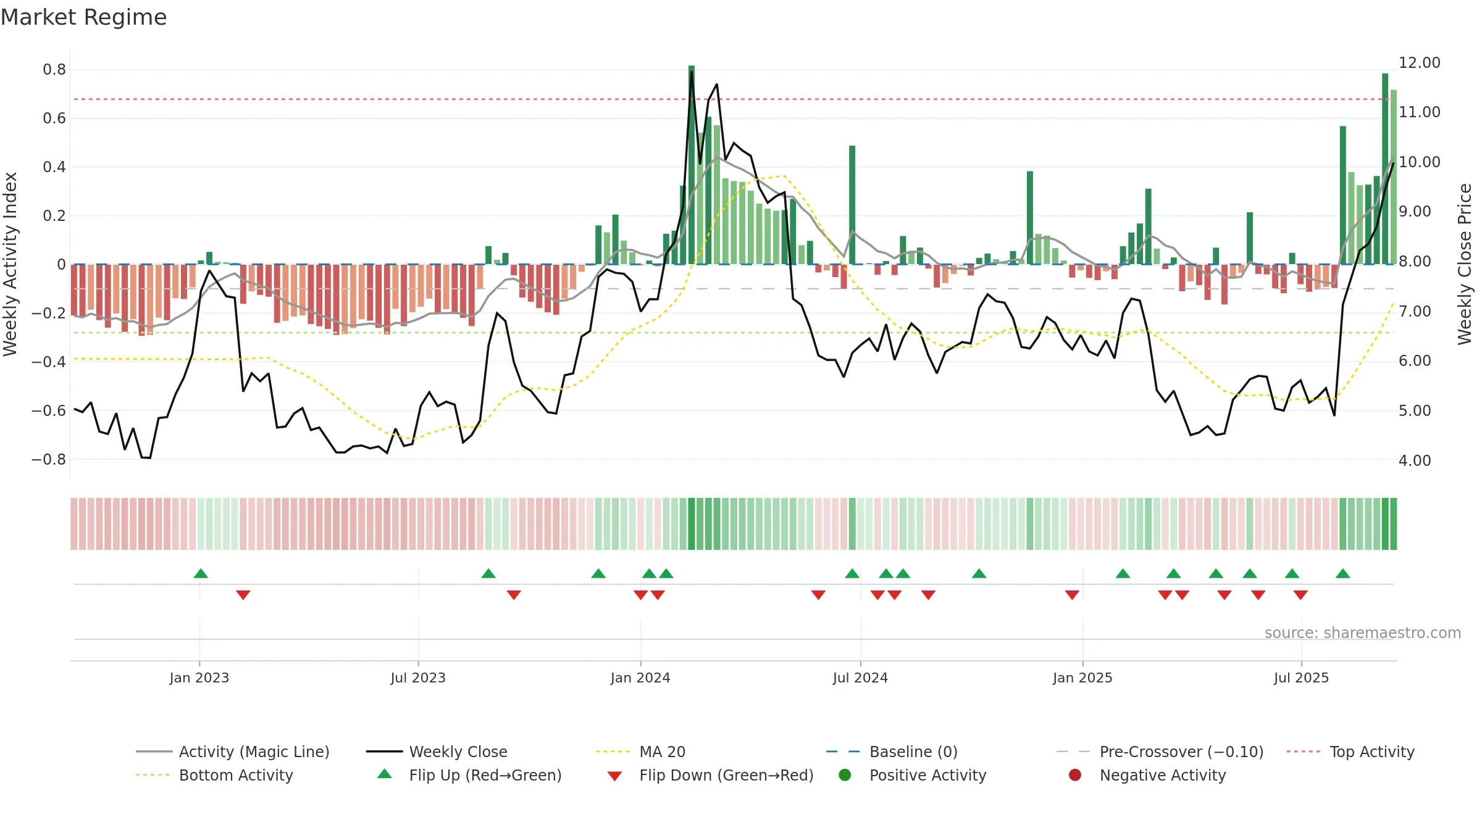Click the first red flip-down marker after Jan 2023
Image resolution: width=1482 pixels, height=833 pixels.
243,595
